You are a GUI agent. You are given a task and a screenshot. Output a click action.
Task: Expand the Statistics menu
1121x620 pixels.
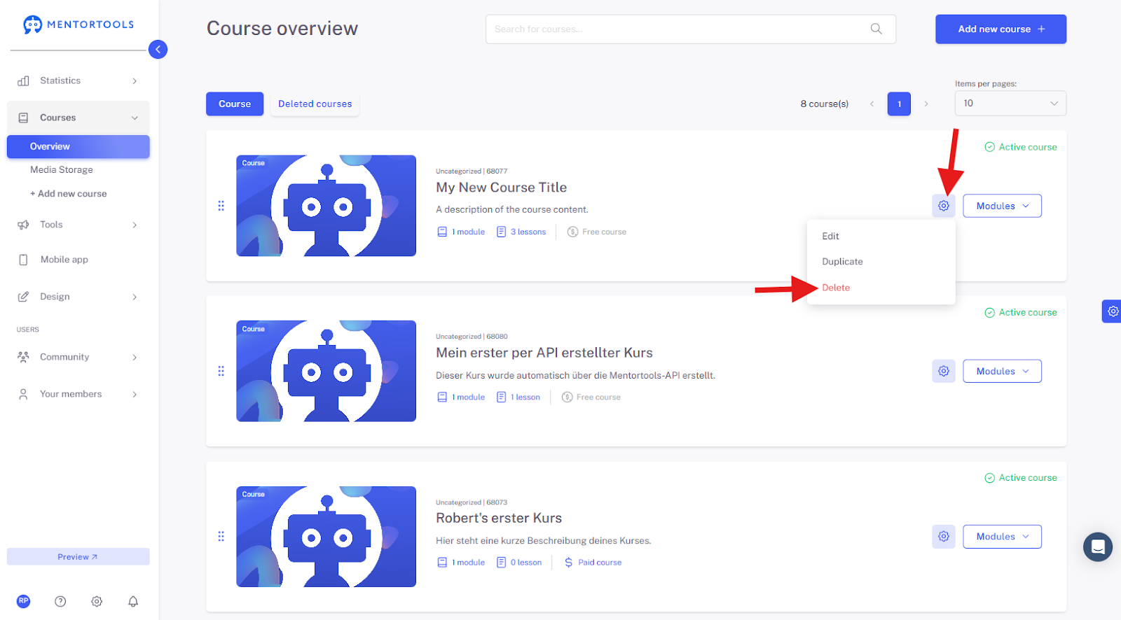click(135, 81)
